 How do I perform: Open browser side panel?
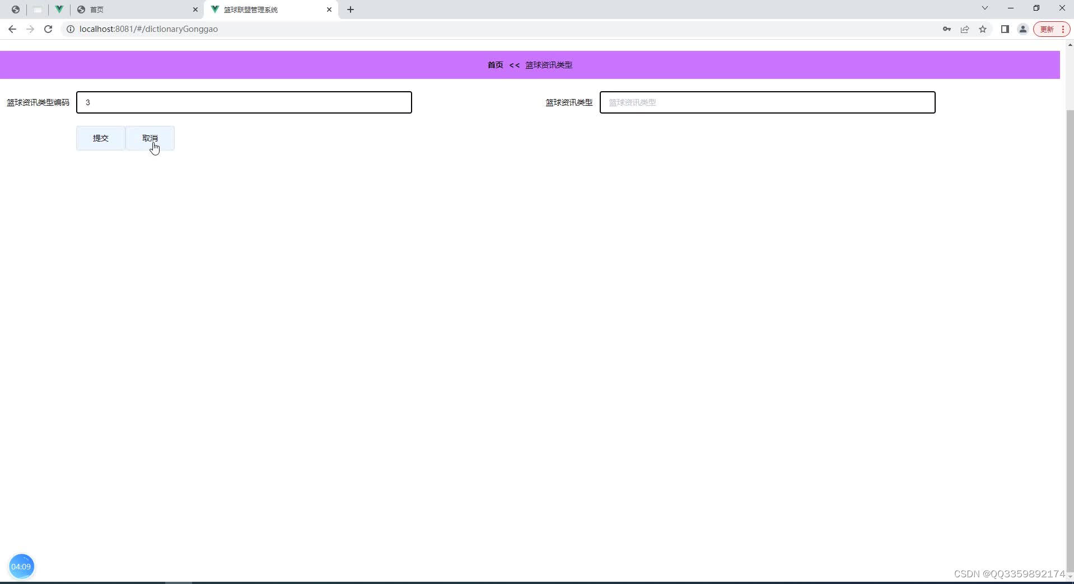pyautogui.click(x=1005, y=29)
